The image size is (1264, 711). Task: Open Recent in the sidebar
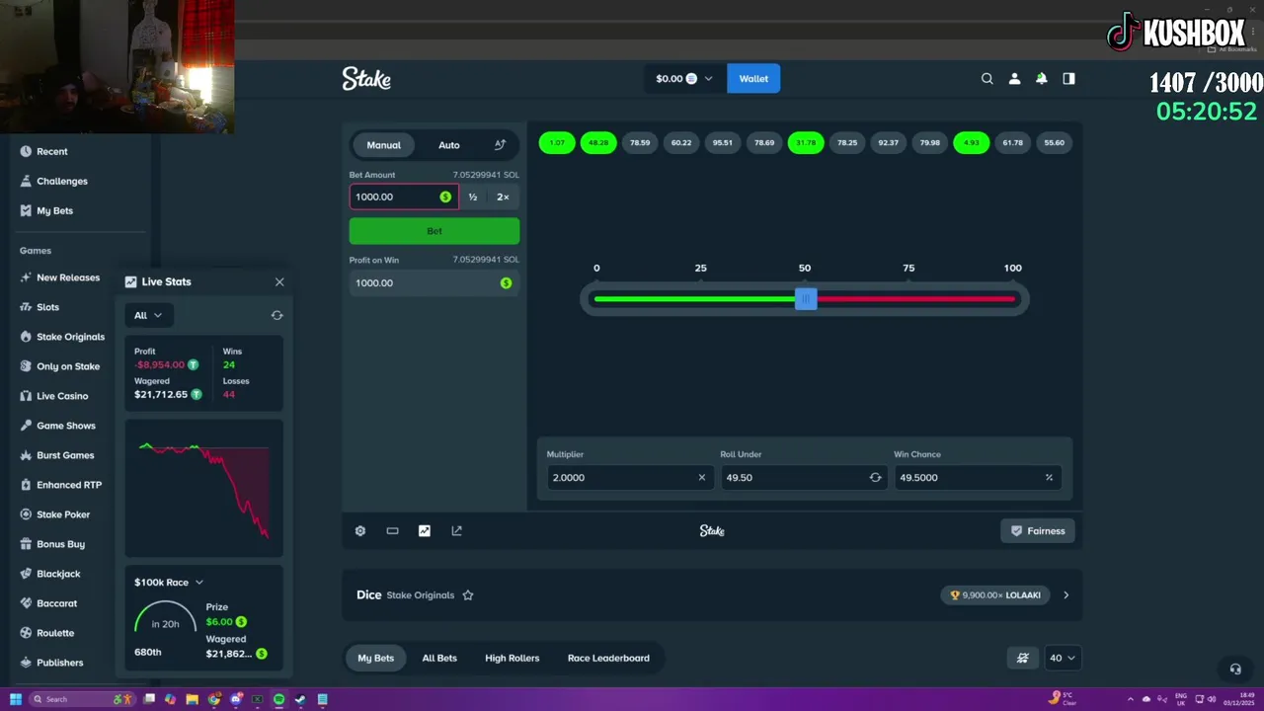click(x=43, y=151)
